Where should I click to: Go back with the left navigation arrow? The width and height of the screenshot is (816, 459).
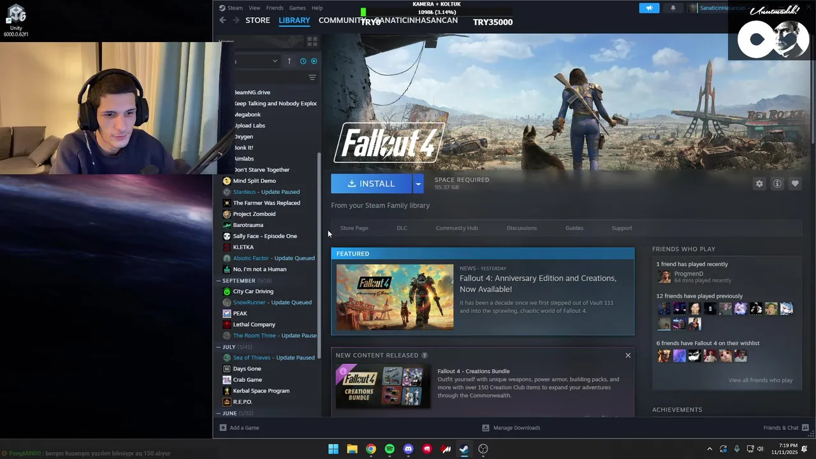click(x=222, y=20)
